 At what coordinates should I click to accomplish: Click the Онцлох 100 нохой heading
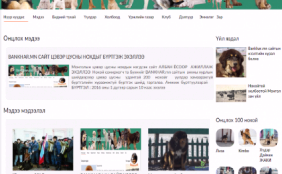click(x=237, y=120)
